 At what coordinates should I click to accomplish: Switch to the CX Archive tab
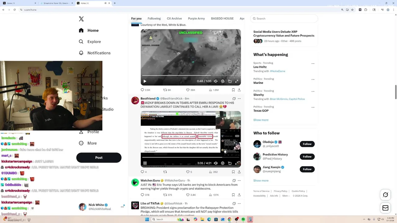click(x=174, y=19)
